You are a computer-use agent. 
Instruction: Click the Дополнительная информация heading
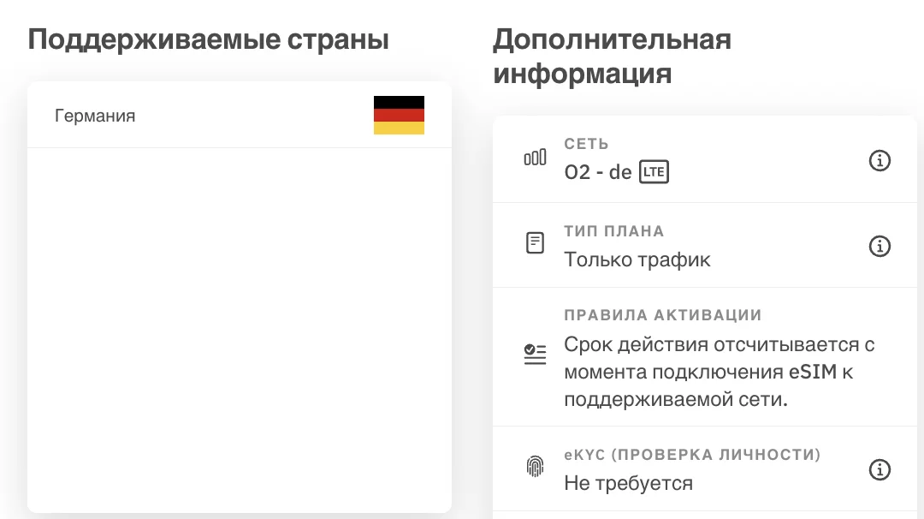613,57
